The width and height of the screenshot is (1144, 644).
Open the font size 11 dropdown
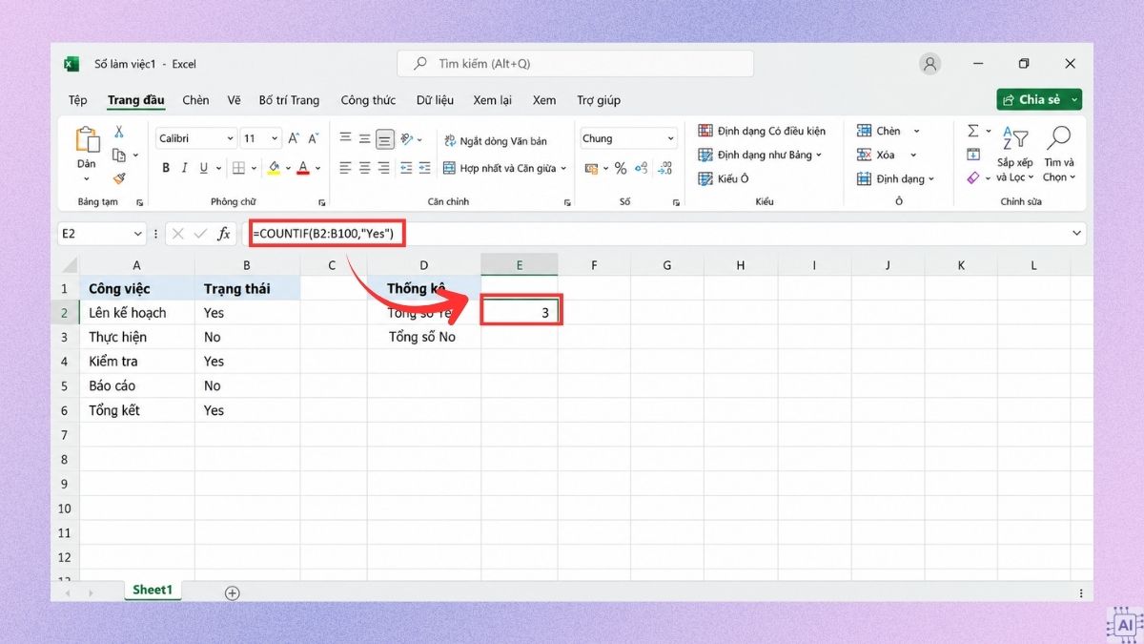[276, 138]
